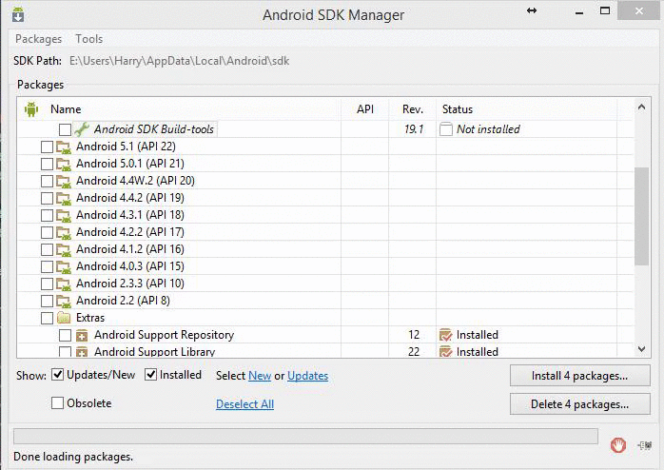Click the package list scroll down arrow
Screen dimensions: 664x470
tap(641, 349)
